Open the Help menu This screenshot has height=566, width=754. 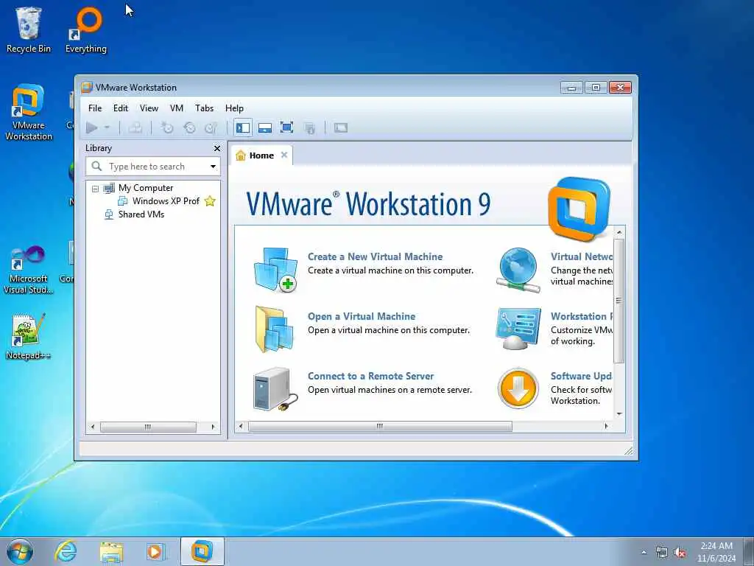coord(234,108)
